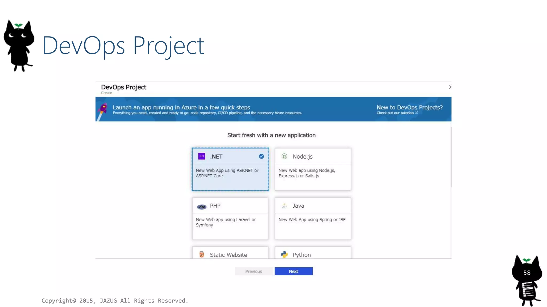Screen dimensions: 547x307
Task: Select the Node.js application card
Action: pyautogui.click(x=313, y=169)
